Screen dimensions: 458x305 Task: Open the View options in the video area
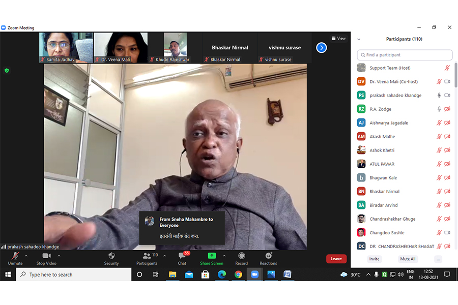click(x=338, y=38)
